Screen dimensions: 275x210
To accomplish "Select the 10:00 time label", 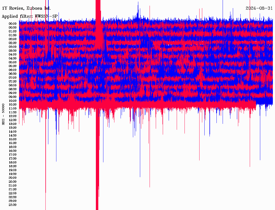I will pyautogui.click(x=13, y=101).
